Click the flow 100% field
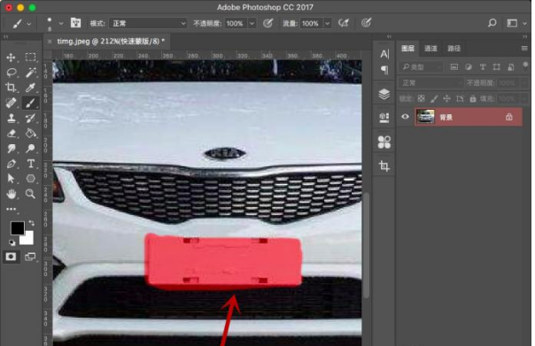 pos(311,24)
